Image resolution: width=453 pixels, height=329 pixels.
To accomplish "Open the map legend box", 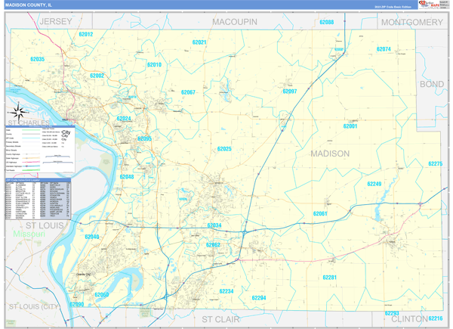I will point(40,149).
